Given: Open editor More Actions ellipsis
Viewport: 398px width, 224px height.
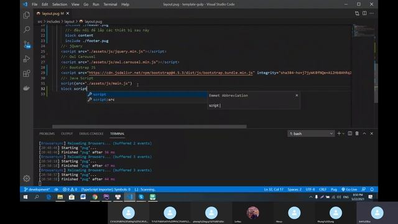Looking at the screenshot, I should pyautogui.click(x=372, y=13).
